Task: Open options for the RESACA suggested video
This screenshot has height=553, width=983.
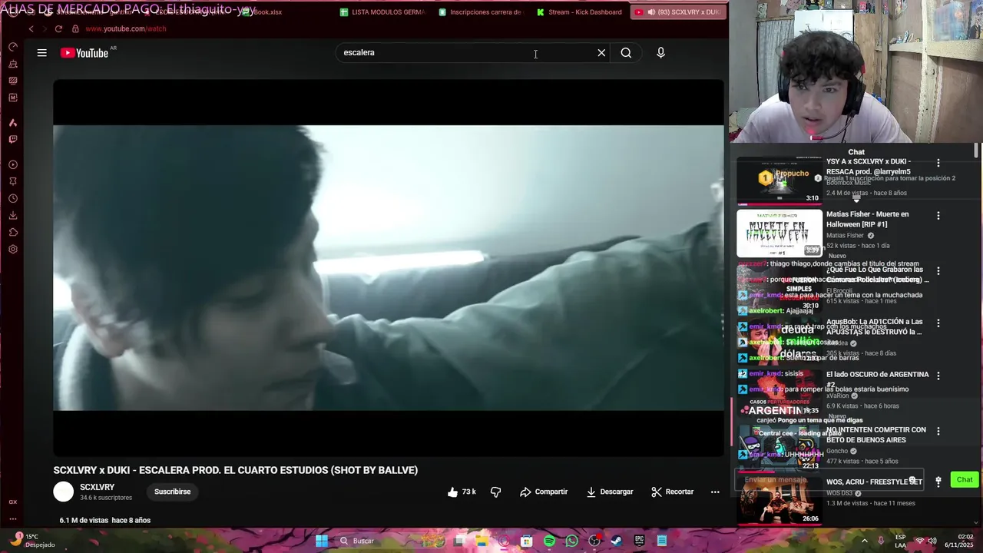Action: (x=938, y=163)
